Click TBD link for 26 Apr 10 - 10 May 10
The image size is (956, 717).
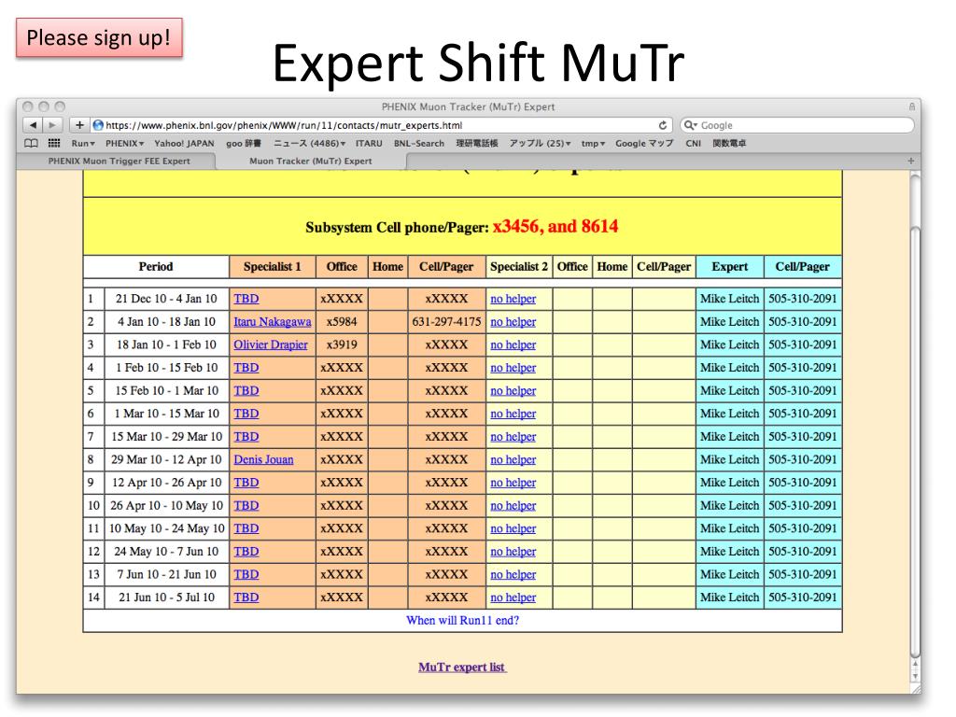tap(246, 505)
